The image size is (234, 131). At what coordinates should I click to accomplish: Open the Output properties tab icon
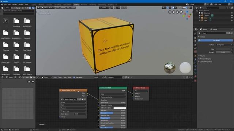point(195,41)
